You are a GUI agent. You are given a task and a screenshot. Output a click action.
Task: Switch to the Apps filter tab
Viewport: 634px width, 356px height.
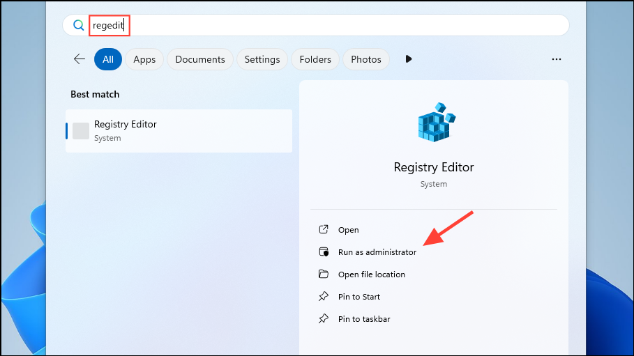pyautogui.click(x=144, y=59)
